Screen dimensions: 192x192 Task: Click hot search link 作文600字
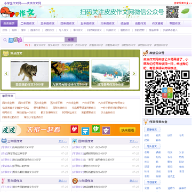tap(81, 45)
